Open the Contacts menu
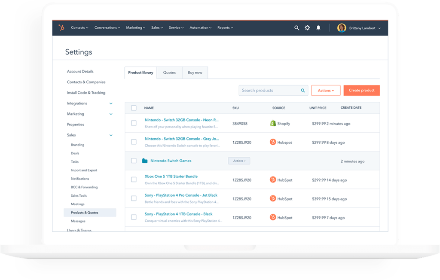The width and height of the screenshot is (440, 280). 79,27
